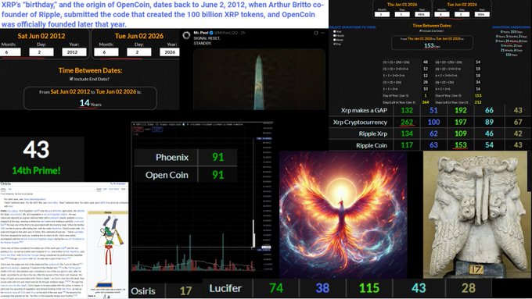
Task: Click the Lucifer row label
Action: tap(225, 288)
